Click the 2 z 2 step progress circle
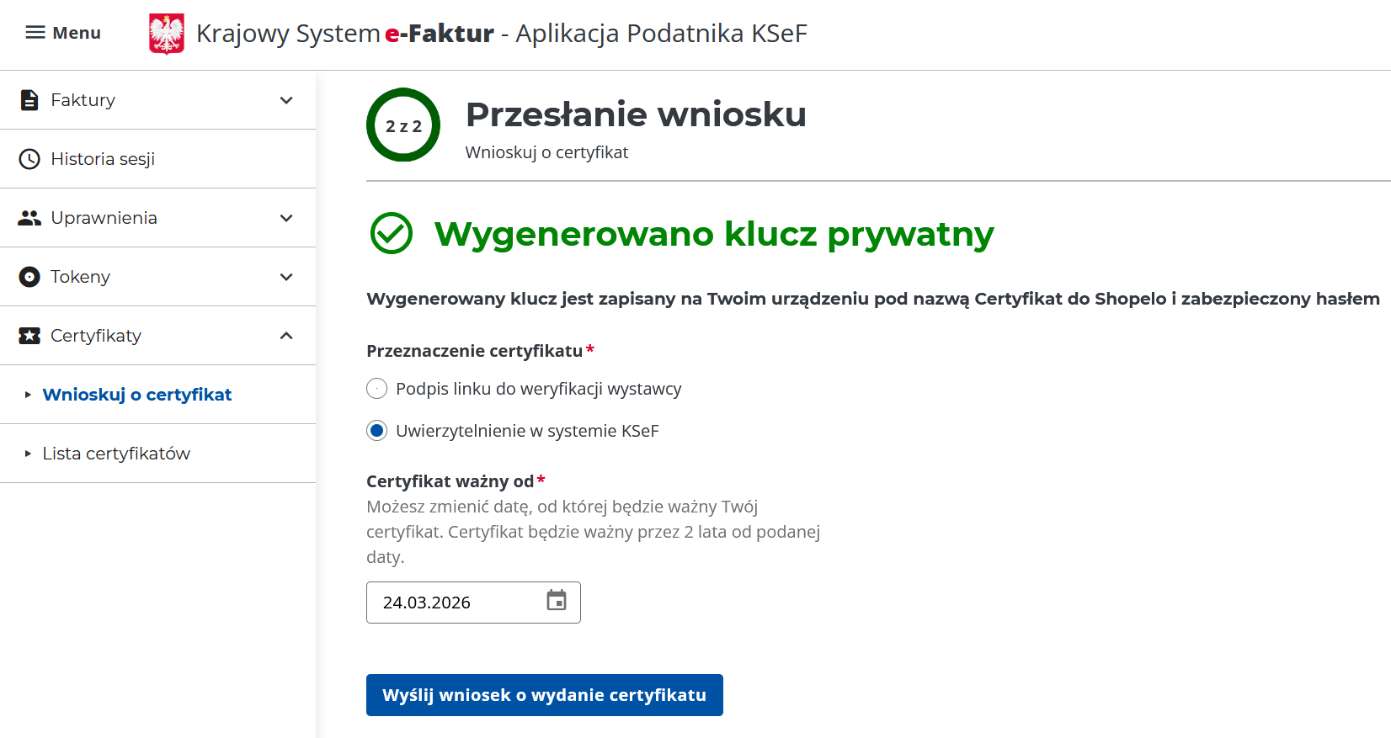 (x=403, y=125)
